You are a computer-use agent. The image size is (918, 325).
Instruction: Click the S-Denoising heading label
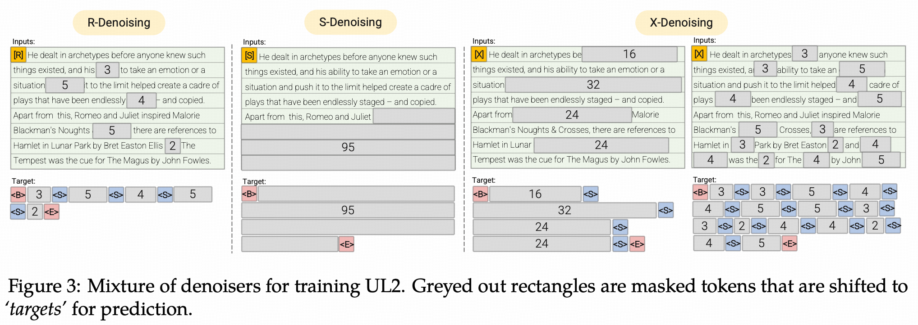pos(350,22)
